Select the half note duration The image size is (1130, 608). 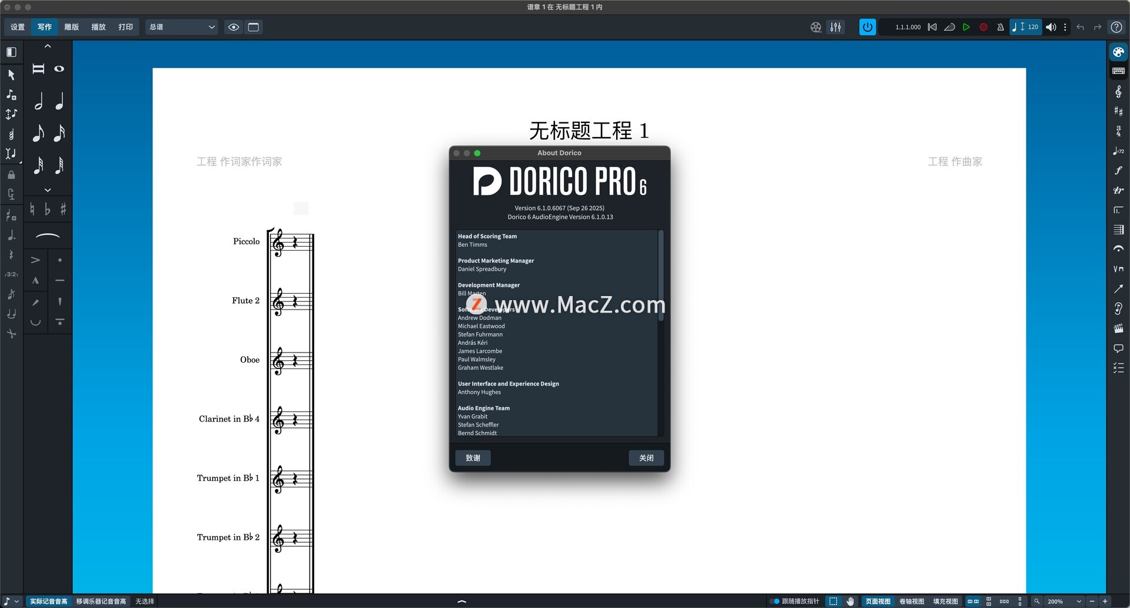39,102
